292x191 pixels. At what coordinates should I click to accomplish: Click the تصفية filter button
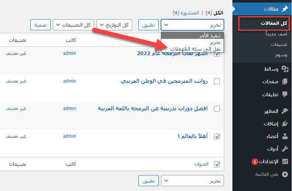tap(40, 25)
